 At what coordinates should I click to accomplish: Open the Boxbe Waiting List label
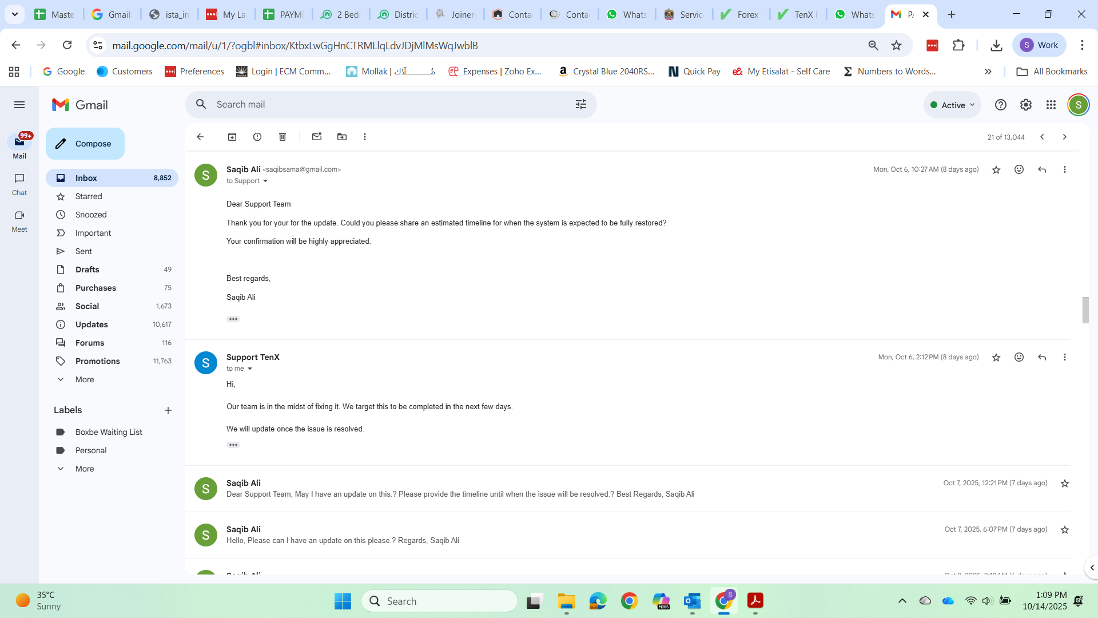[109, 432]
